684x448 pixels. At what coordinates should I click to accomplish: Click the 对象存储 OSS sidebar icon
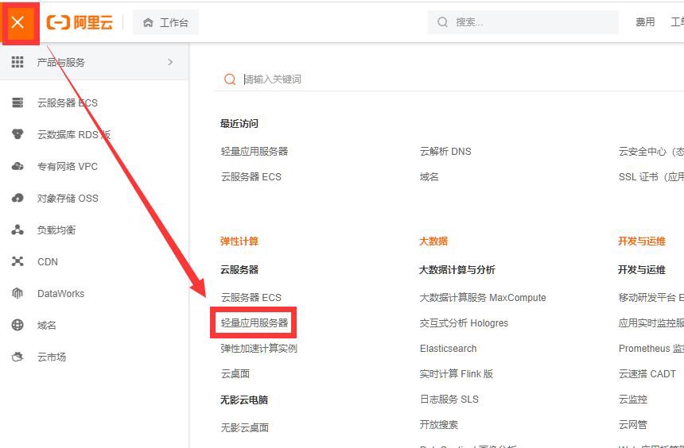click(17, 198)
